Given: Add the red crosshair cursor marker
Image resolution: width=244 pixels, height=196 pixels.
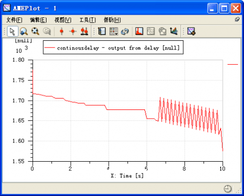Looking at the screenshot, I should coord(73,31).
